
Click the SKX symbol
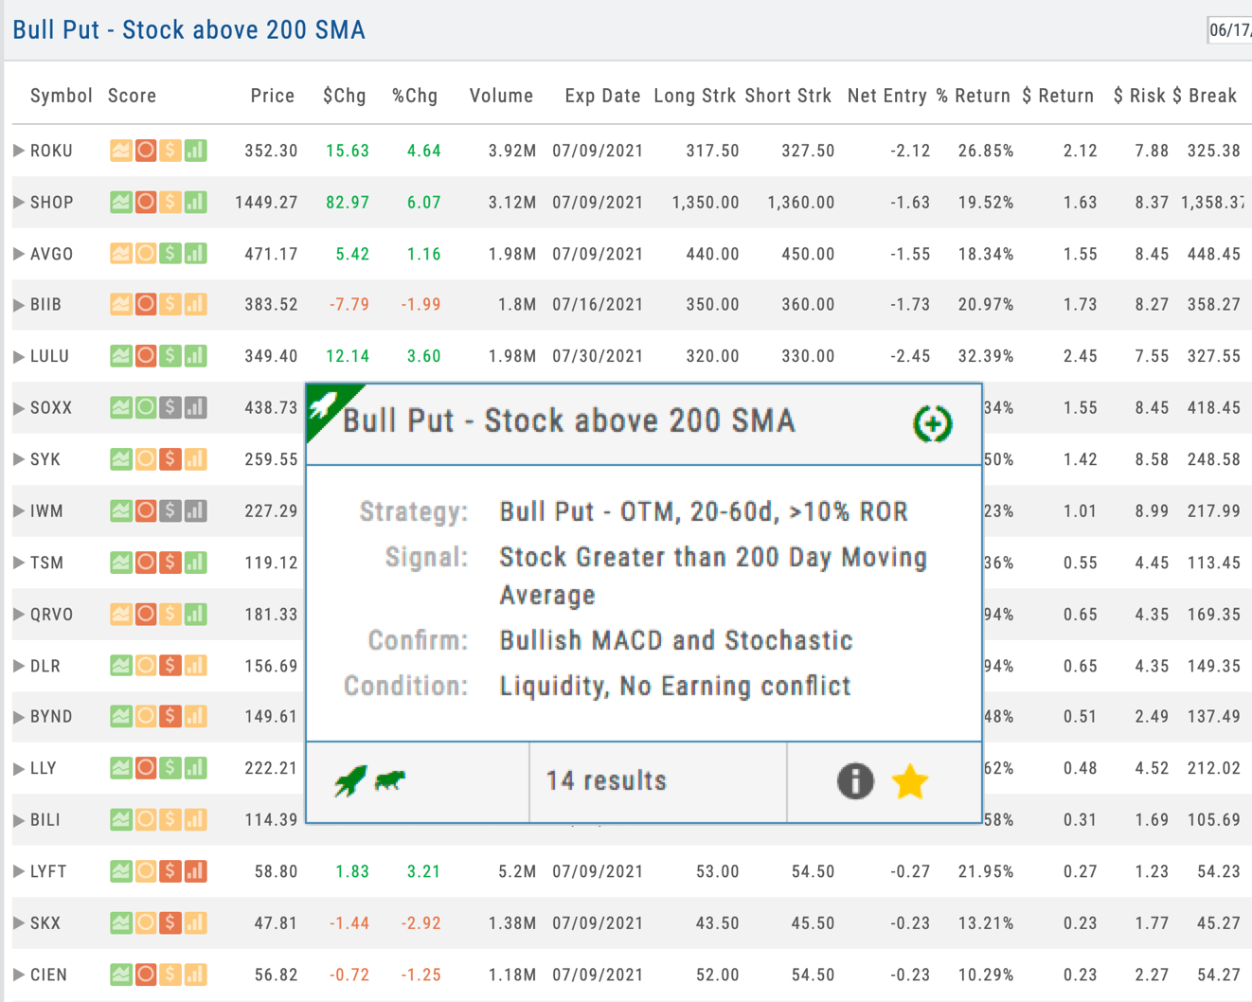point(45,923)
